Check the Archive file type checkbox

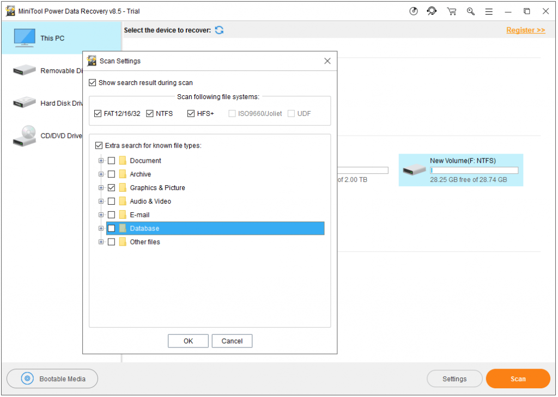pos(111,174)
